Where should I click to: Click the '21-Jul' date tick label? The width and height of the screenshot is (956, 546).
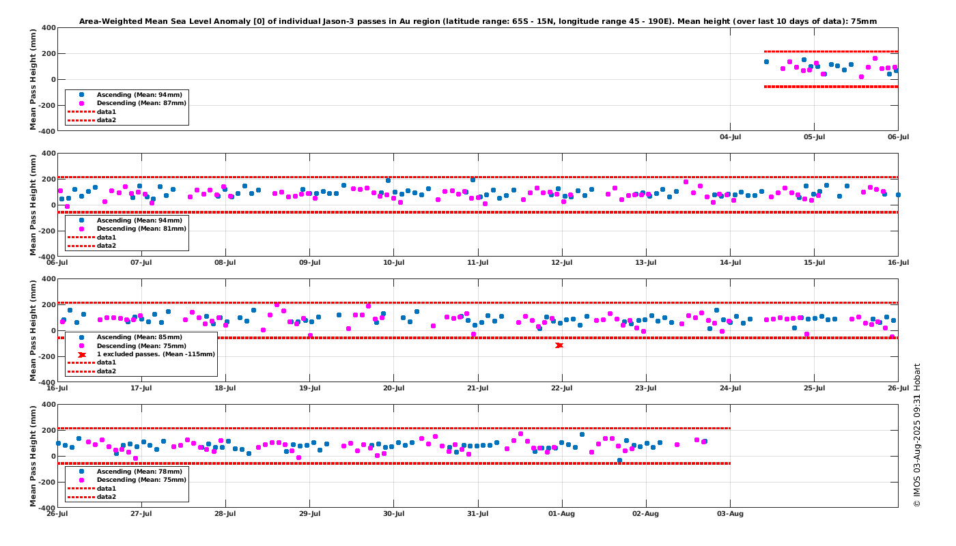(478, 388)
